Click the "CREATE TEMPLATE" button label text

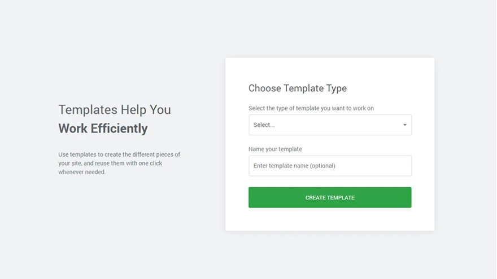[330, 198]
